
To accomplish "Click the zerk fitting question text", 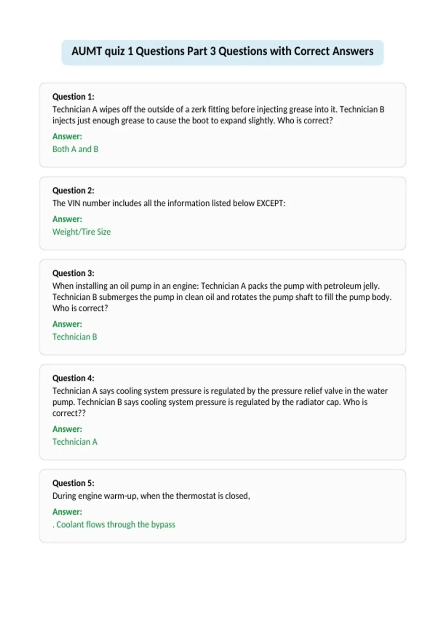I will pos(218,115).
